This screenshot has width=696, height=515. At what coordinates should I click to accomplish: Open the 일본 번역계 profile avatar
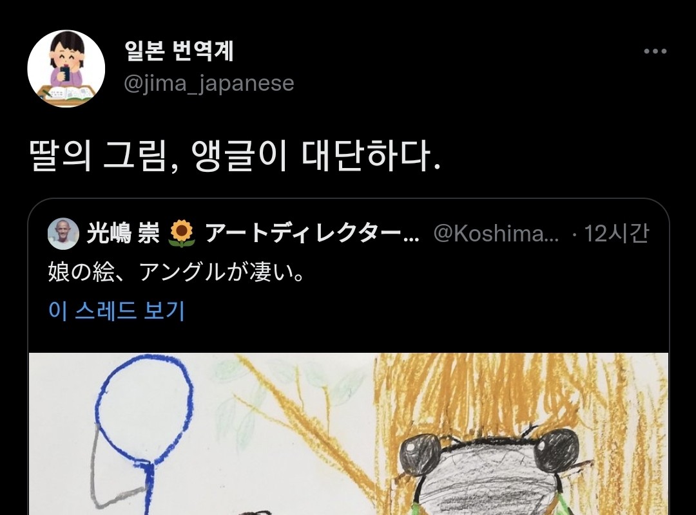click(66, 68)
